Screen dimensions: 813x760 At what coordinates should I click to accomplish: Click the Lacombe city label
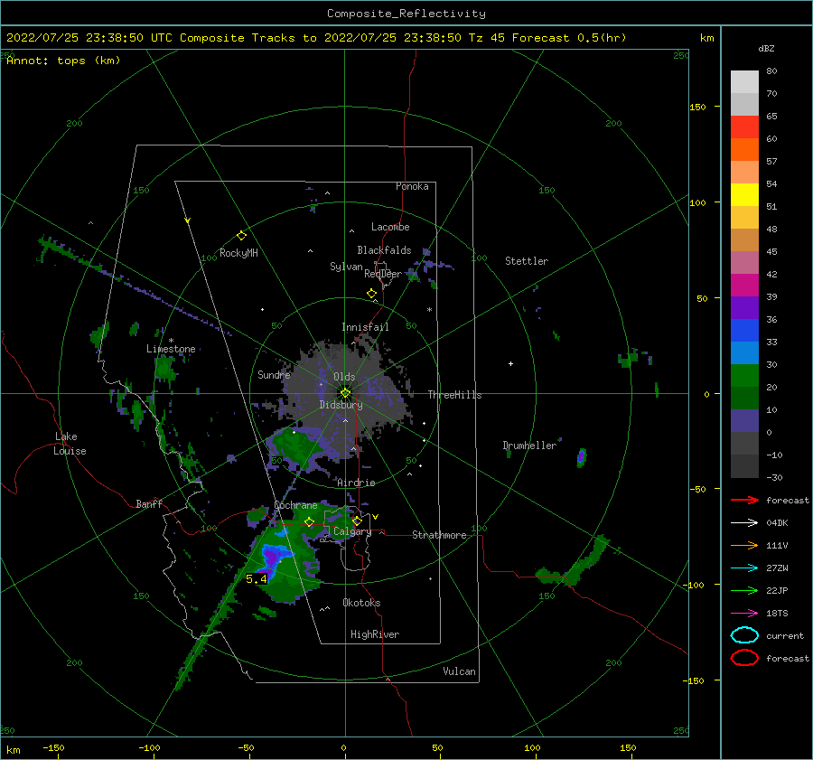point(390,227)
